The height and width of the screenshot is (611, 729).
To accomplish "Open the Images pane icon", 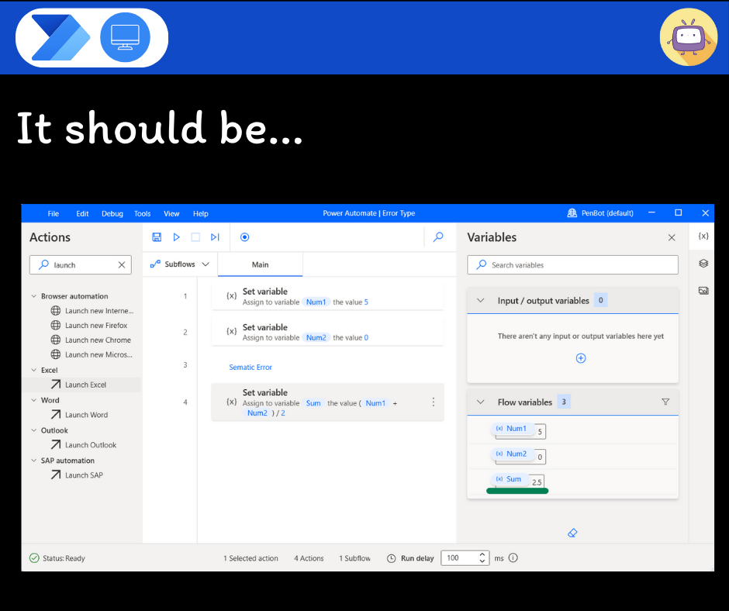I will [703, 291].
